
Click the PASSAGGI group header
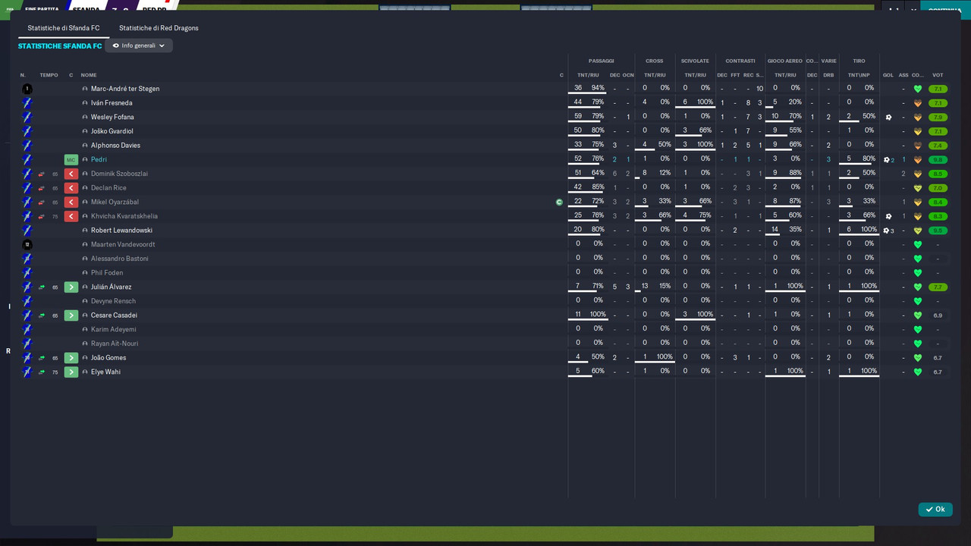(x=601, y=61)
